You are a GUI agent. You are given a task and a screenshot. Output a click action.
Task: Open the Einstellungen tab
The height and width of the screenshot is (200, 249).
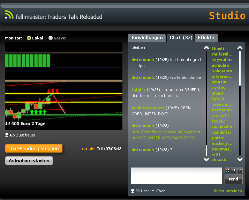147,38
